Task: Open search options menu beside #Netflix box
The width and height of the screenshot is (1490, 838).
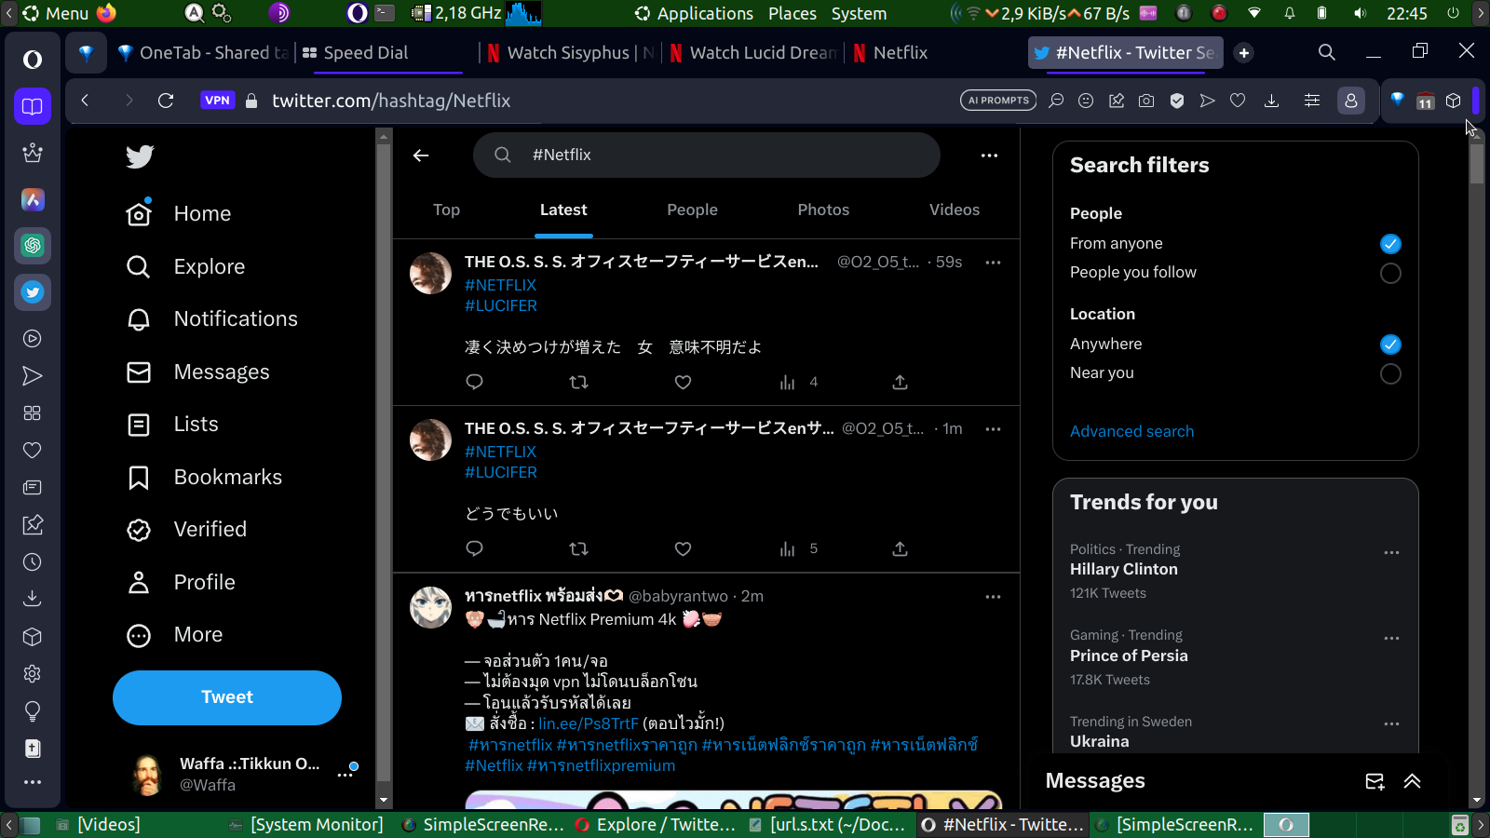Action: 989,155
